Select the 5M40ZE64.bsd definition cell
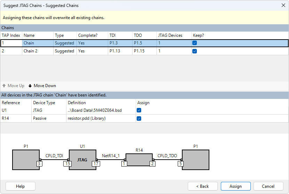This screenshot has width=289, height=194. pyautogui.click(x=95, y=110)
